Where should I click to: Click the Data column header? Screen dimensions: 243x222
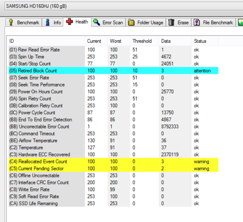[175, 41]
